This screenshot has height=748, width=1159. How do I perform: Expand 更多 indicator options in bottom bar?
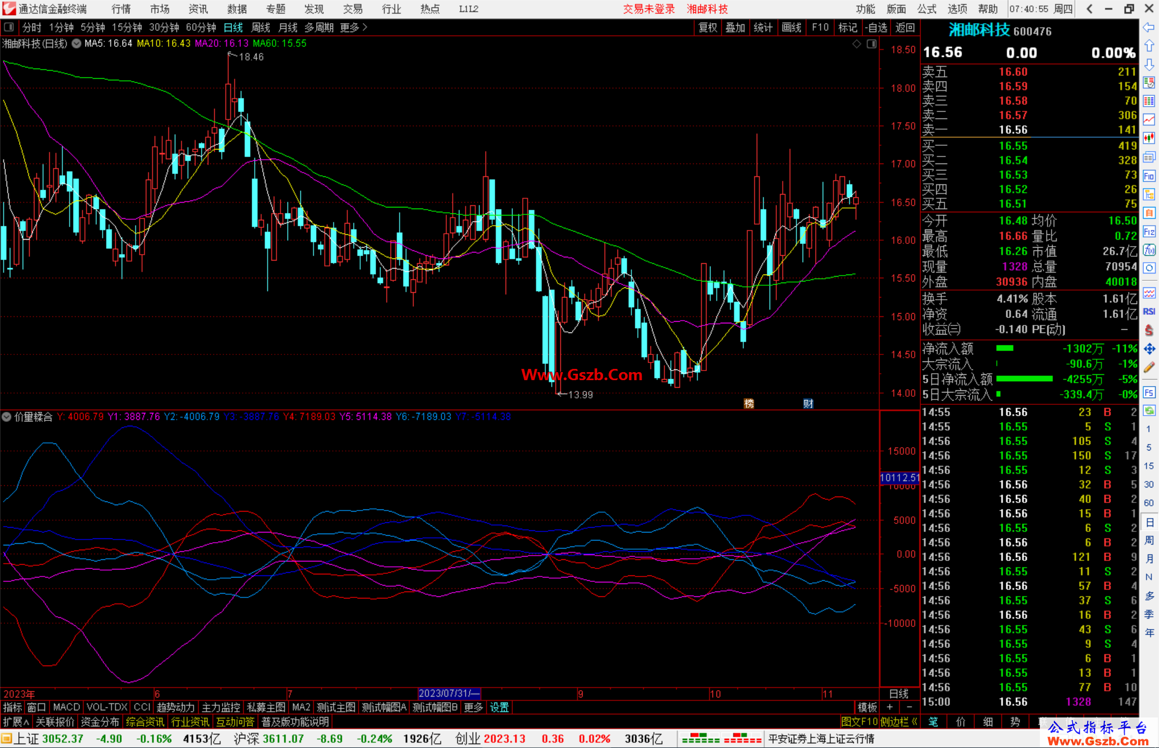tap(473, 707)
